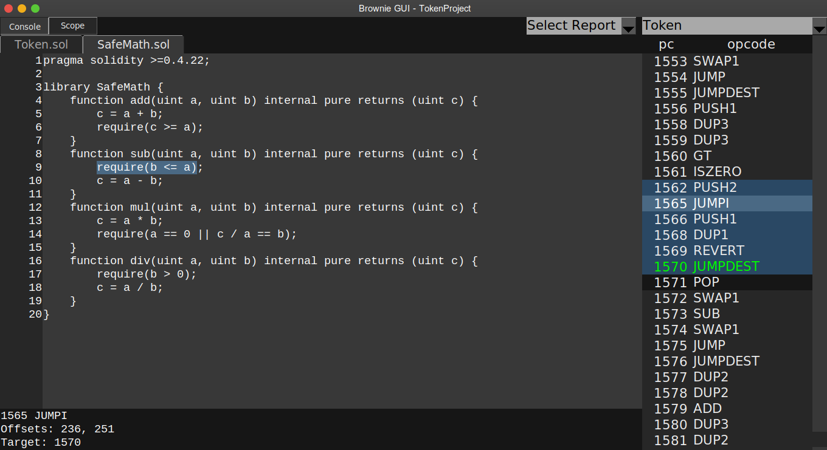
Task: Zoom window with green traffic light
Action: point(35,9)
